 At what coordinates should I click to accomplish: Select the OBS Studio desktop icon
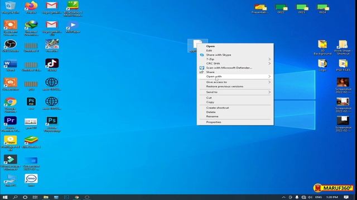pos(10,46)
